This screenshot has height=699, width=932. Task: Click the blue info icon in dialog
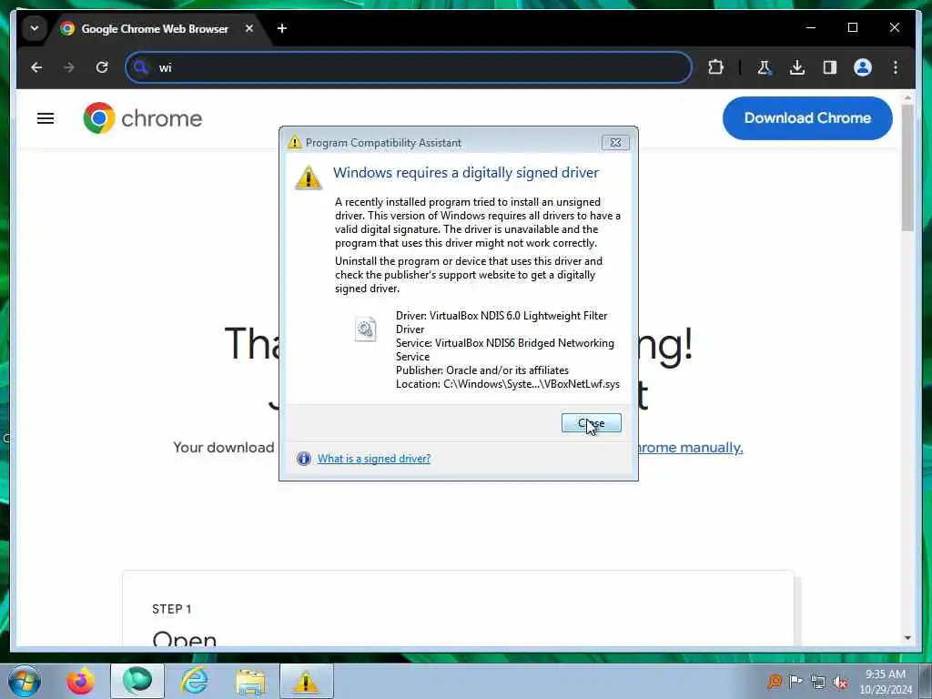click(x=304, y=459)
